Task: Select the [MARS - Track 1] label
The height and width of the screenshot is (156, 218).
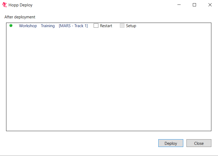Action: tap(73, 26)
